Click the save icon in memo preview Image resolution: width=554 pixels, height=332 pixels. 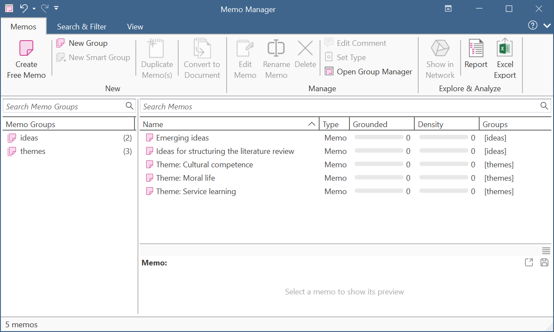pos(544,262)
